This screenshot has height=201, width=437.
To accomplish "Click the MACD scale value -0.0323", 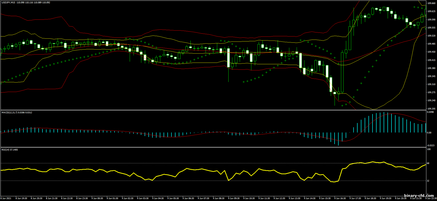I will click(x=431, y=145).
